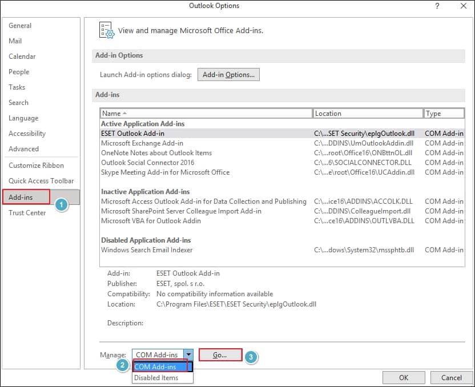Open the Manage dropdown arrow
Image resolution: width=475 pixels, height=387 pixels.
[188, 355]
